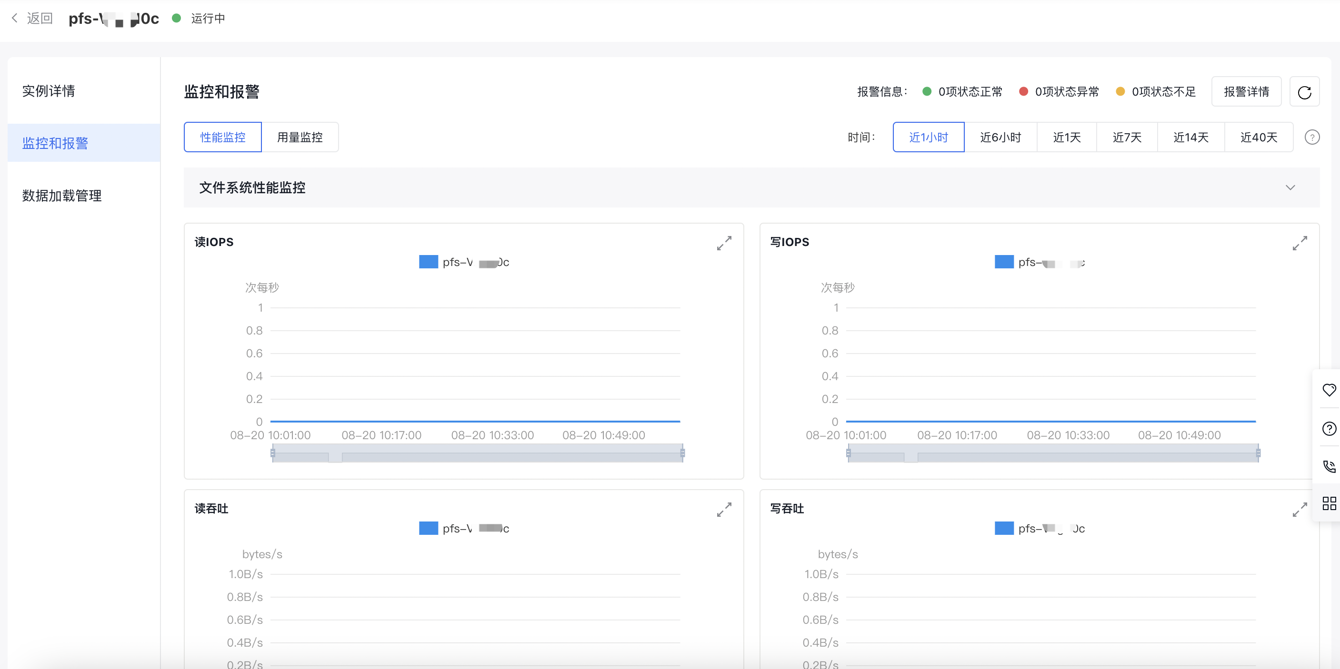
Task: Refresh the monitoring data
Action: 1304,92
